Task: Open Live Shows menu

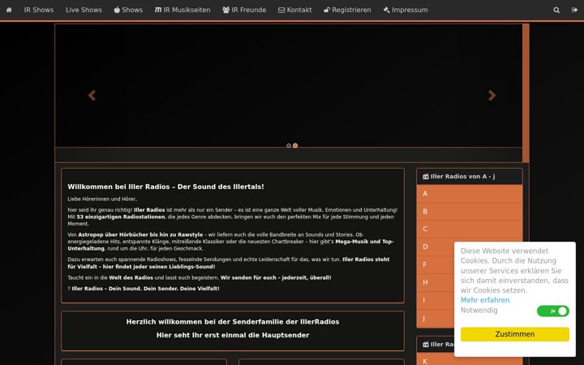Action: pos(84,10)
